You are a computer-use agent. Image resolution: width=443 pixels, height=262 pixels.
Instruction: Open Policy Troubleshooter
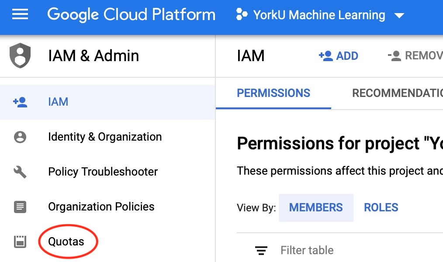tap(103, 172)
